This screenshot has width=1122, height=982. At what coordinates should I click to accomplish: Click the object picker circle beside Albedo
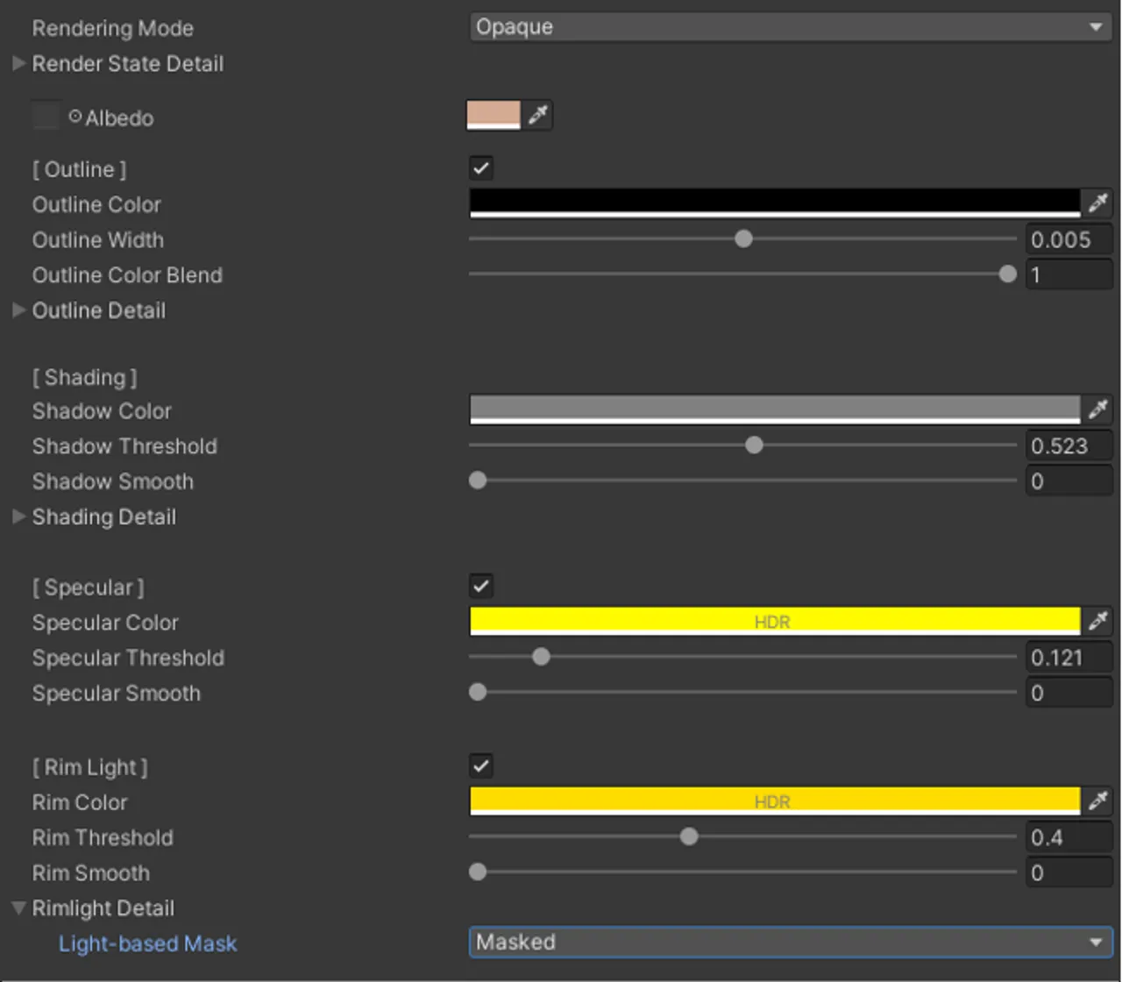pyautogui.click(x=75, y=115)
